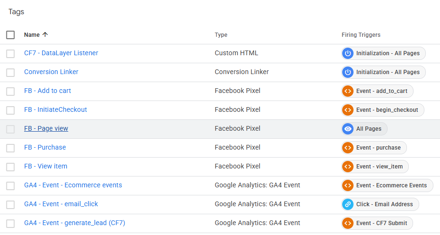Click the orange icon for view_item trigger

click(348, 167)
